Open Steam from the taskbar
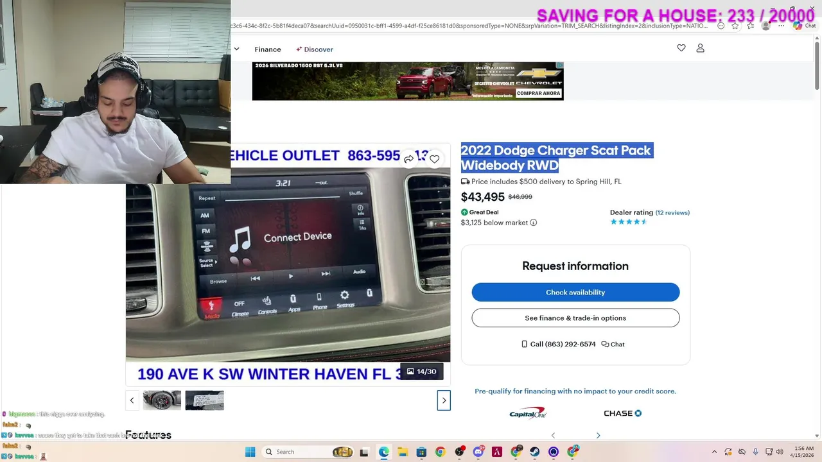Screen dimensions: 822x462 (x=534, y=452)
